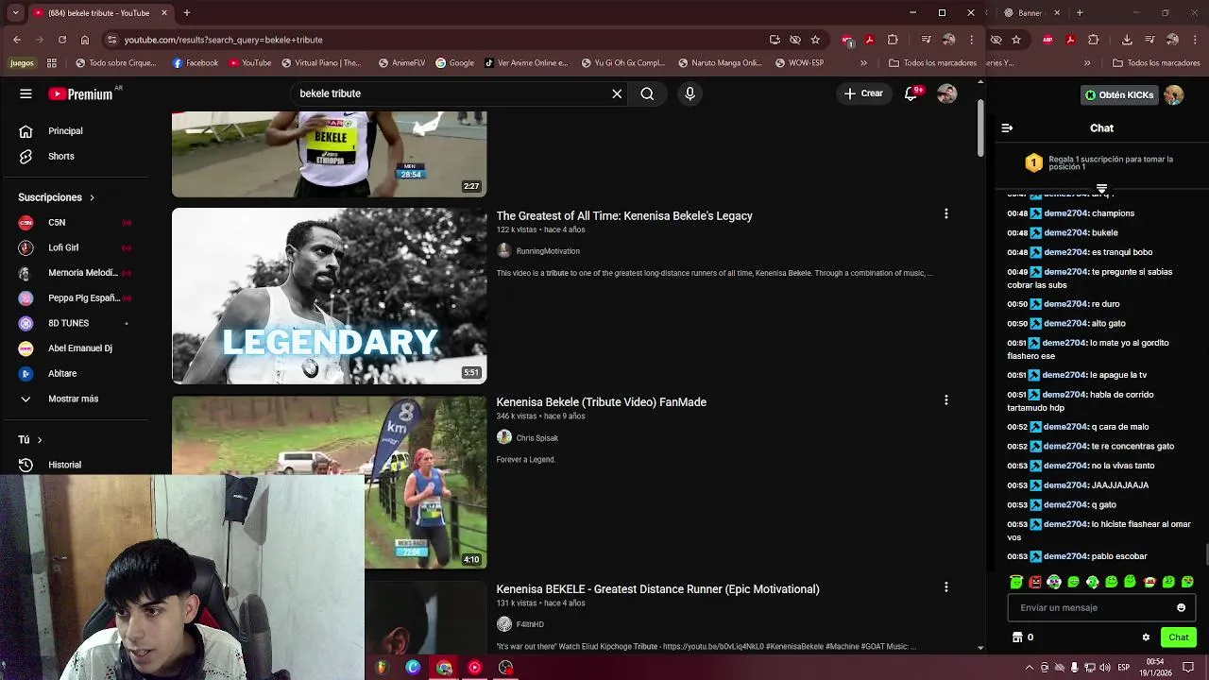Viewport: 1209px width, 680px height.
Task: Open the 8D TUNES subscription
Action: [x=68, y=323]
